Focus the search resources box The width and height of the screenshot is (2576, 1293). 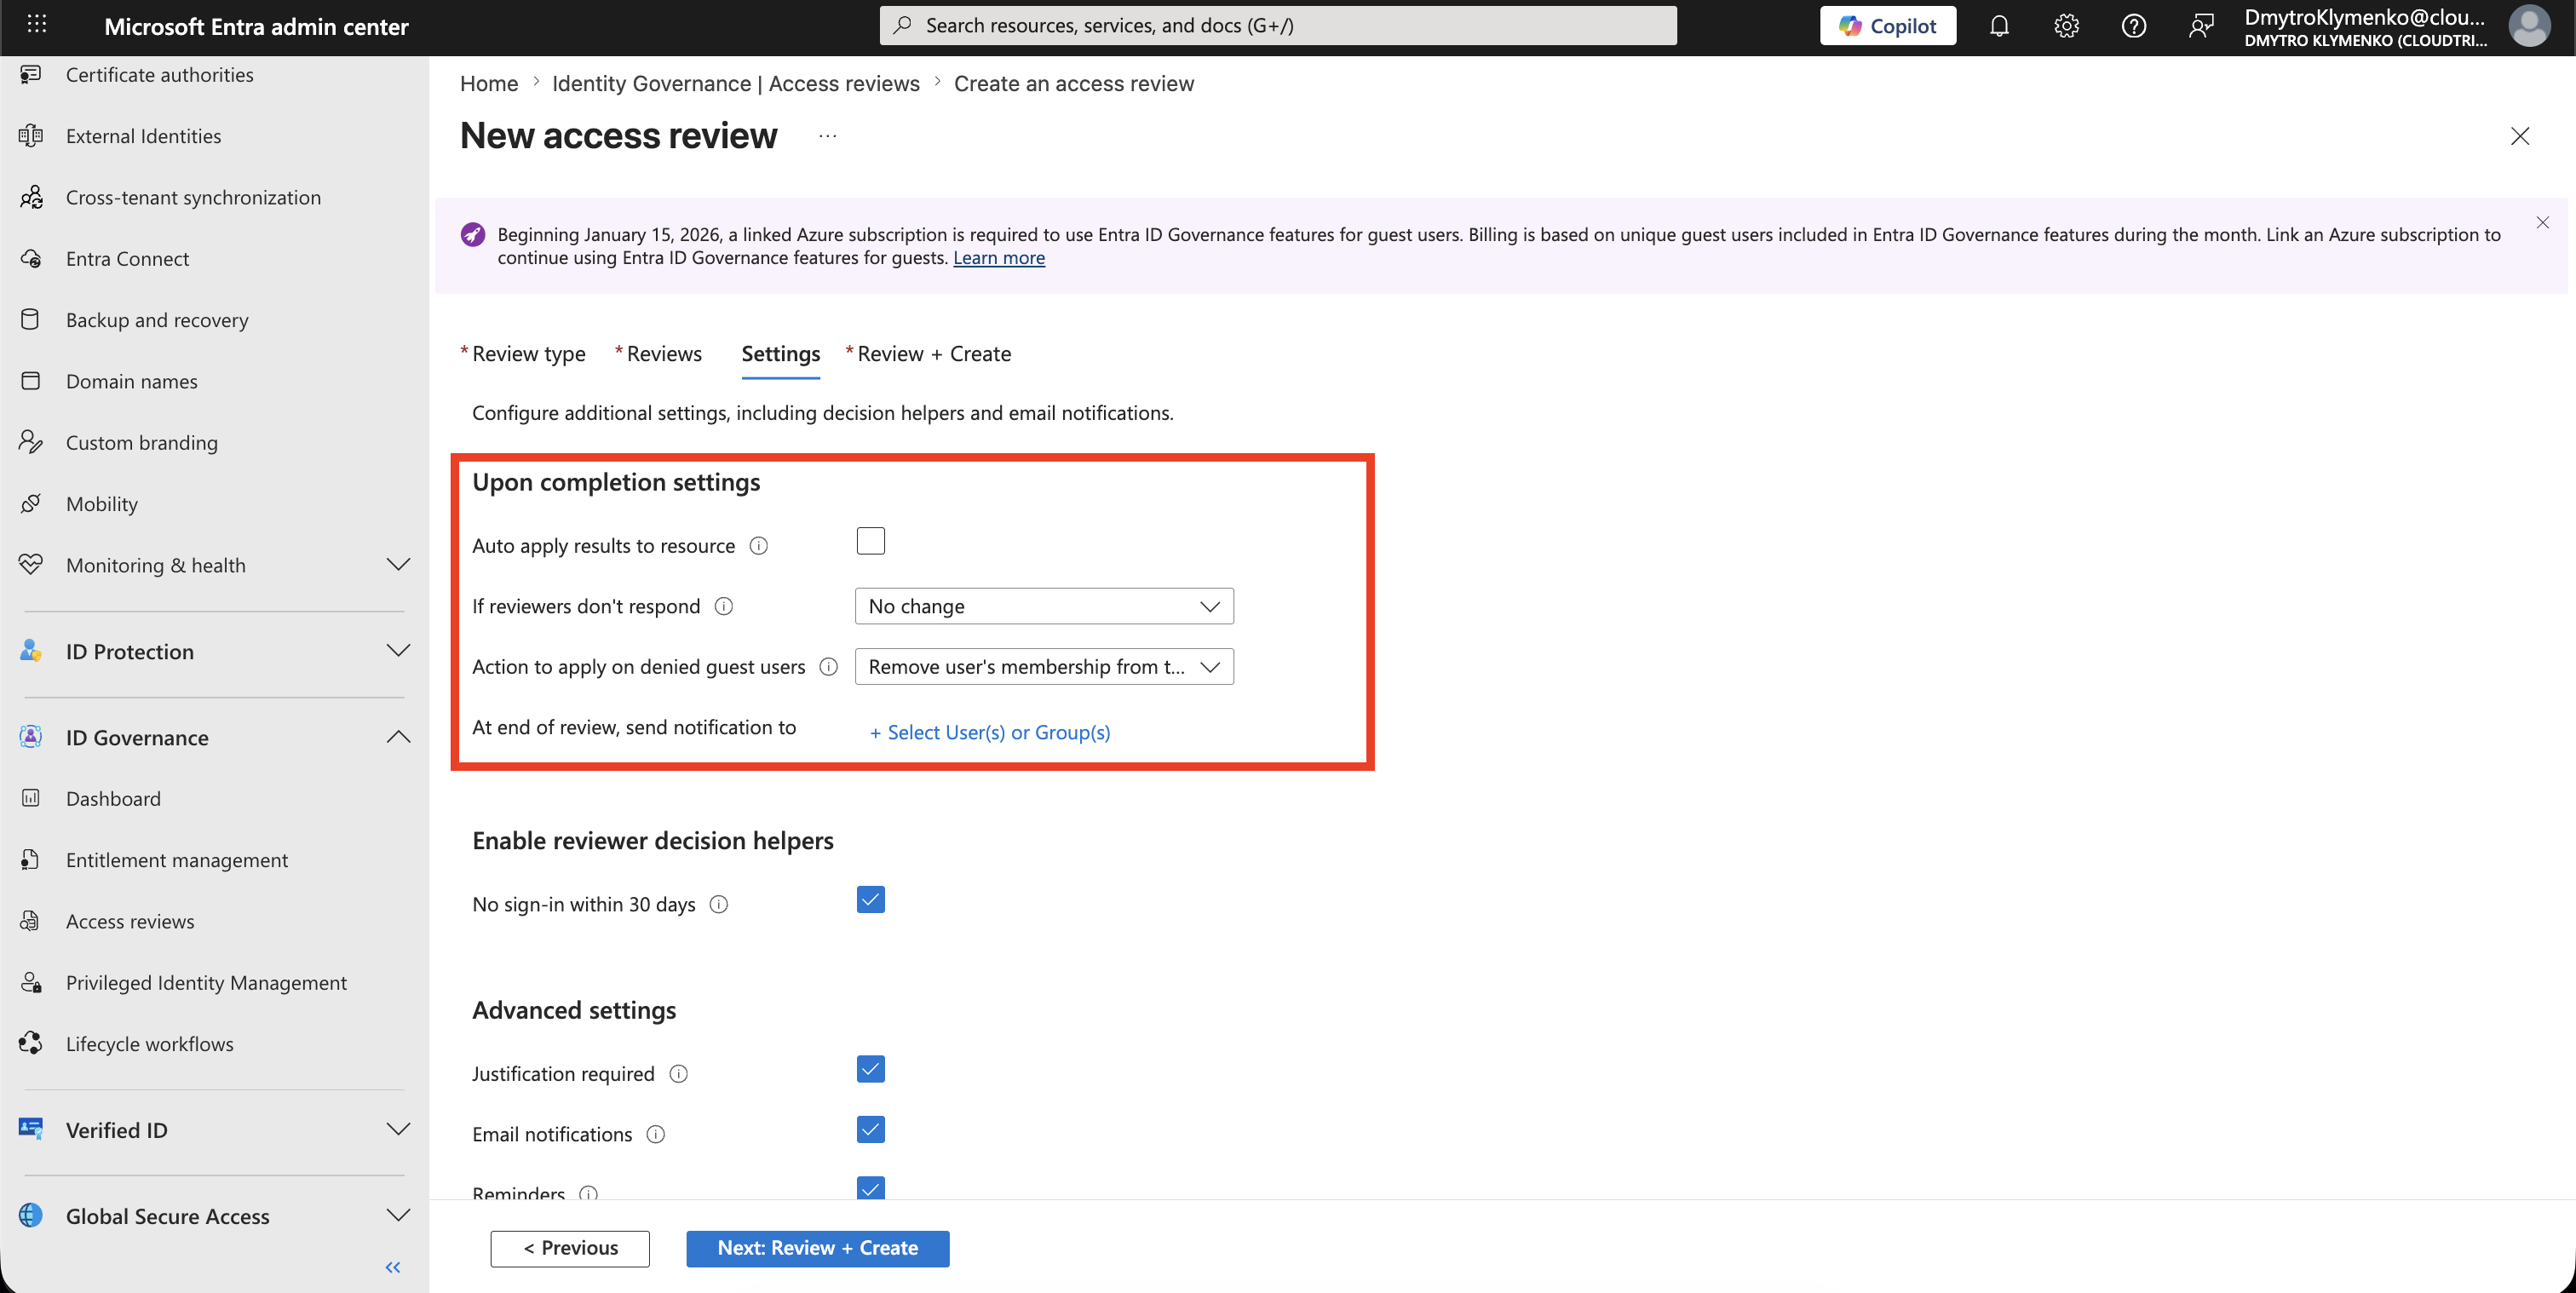(x=1277, y=26)
